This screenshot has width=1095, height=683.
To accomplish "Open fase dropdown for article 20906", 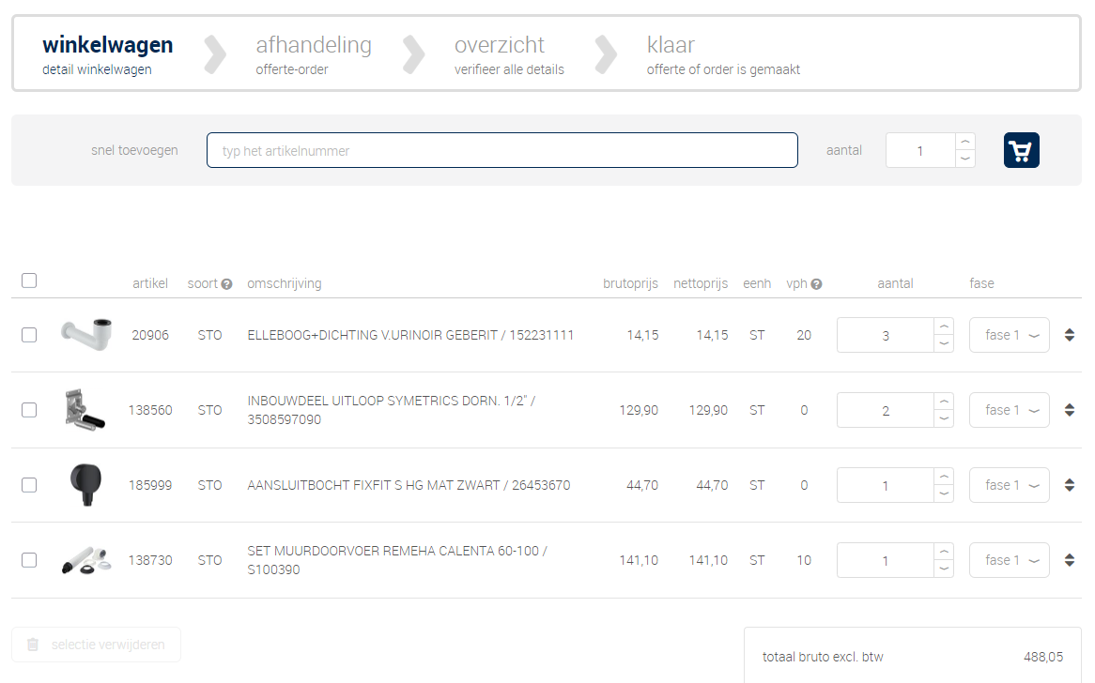I will (1009, 335).
